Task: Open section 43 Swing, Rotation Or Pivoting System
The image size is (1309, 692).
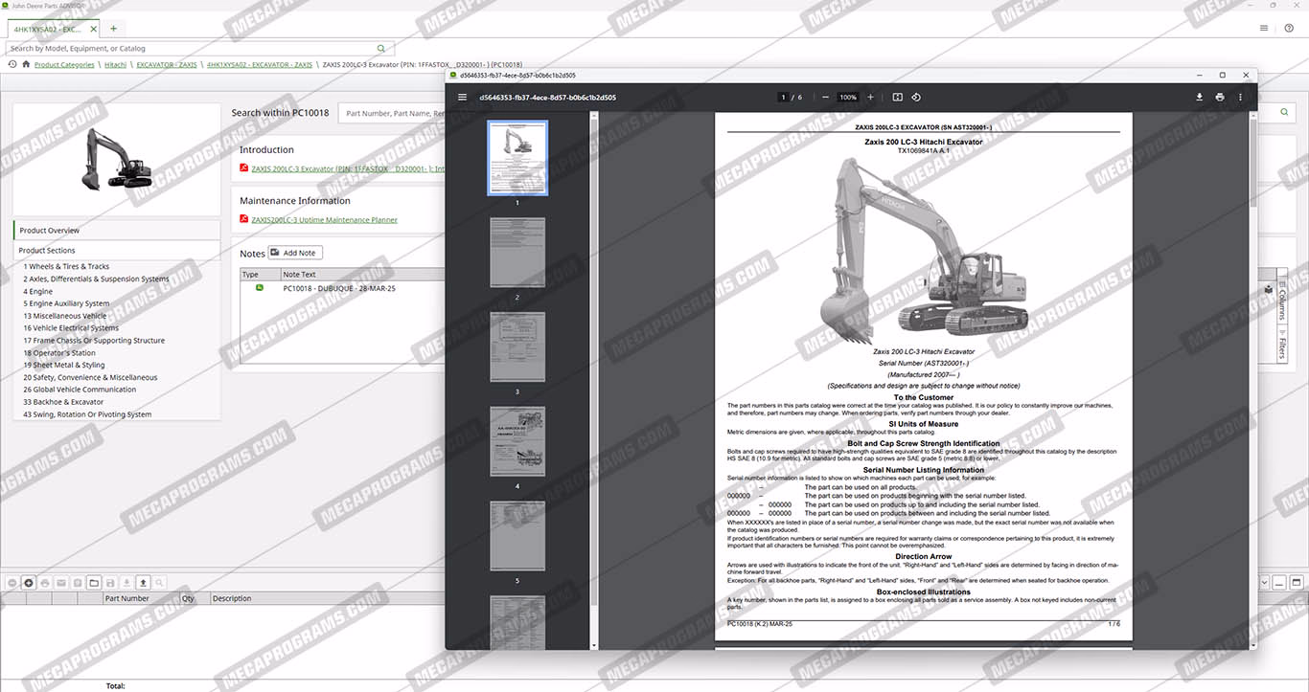Action: click(x=87, y=414)
